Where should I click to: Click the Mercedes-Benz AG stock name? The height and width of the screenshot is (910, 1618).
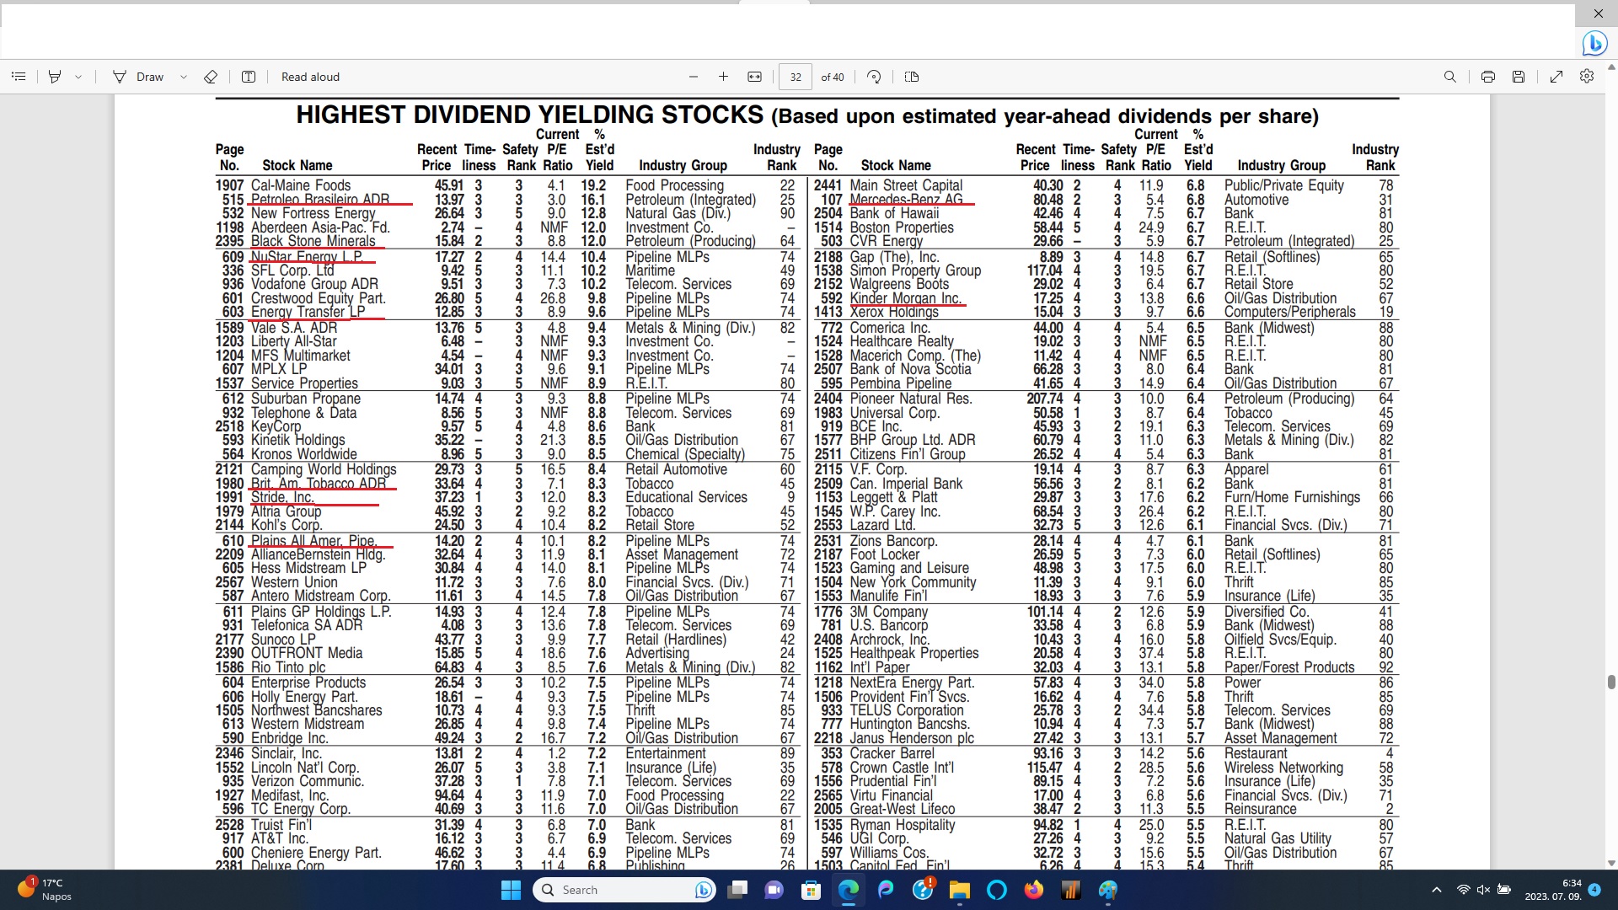(x=906, y=200)
